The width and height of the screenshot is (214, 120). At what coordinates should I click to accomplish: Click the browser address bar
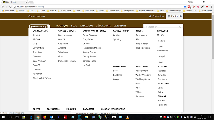point(100,7)
